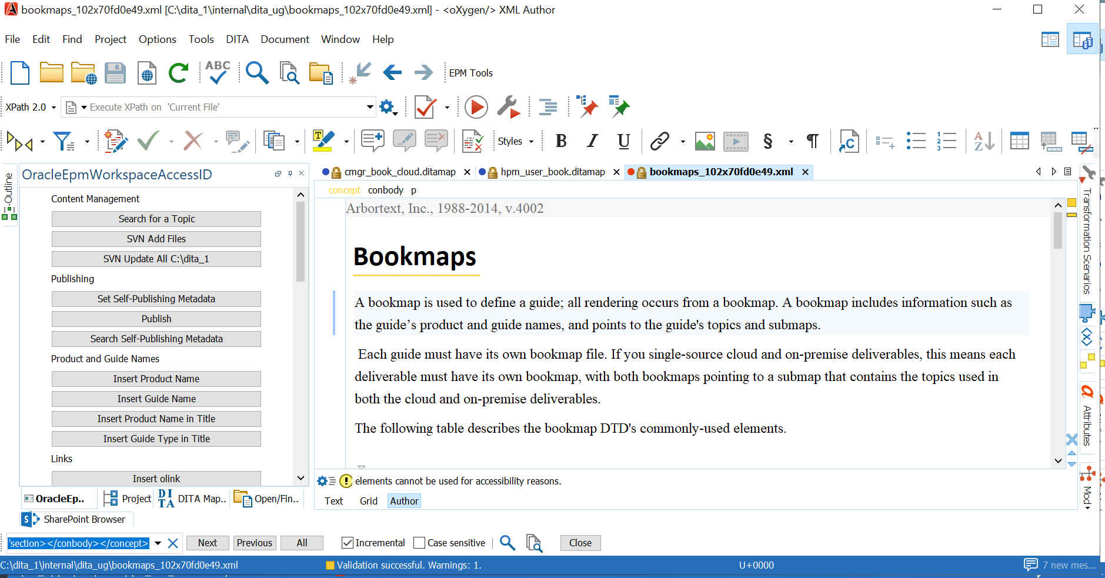
Task: Open the DITA menu
Action: pyautogui.click(x=237, y=39)
